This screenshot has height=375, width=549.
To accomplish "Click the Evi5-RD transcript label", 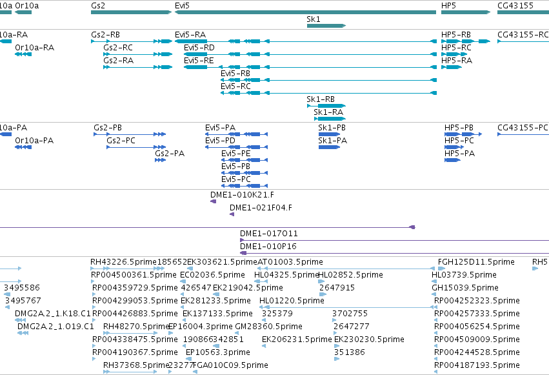I will [199, 48].
